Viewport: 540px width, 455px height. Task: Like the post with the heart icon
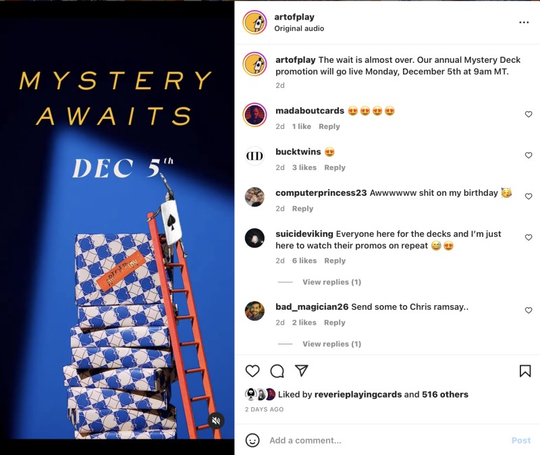(252, 371)
